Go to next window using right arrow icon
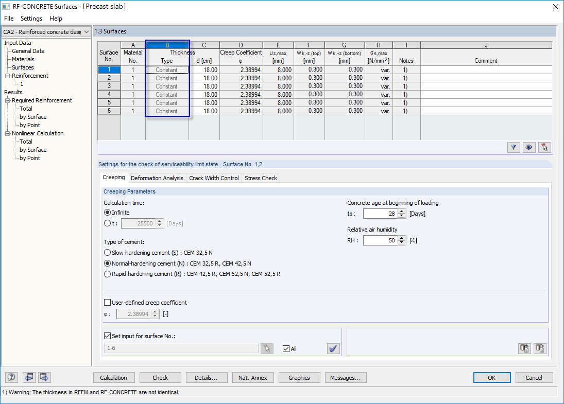 tap(44, 377)
